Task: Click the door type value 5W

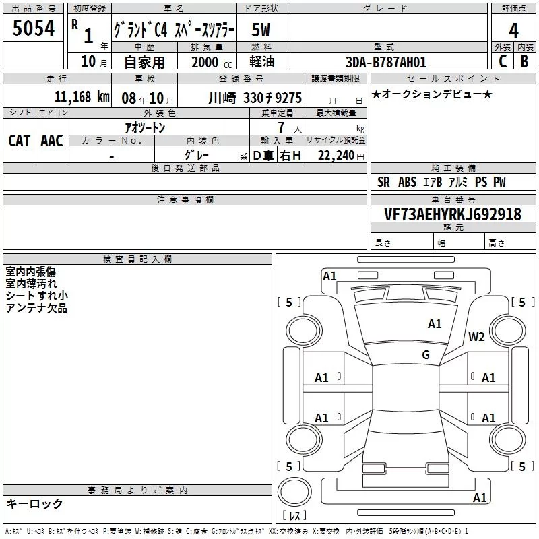Action: click(261, 30)
